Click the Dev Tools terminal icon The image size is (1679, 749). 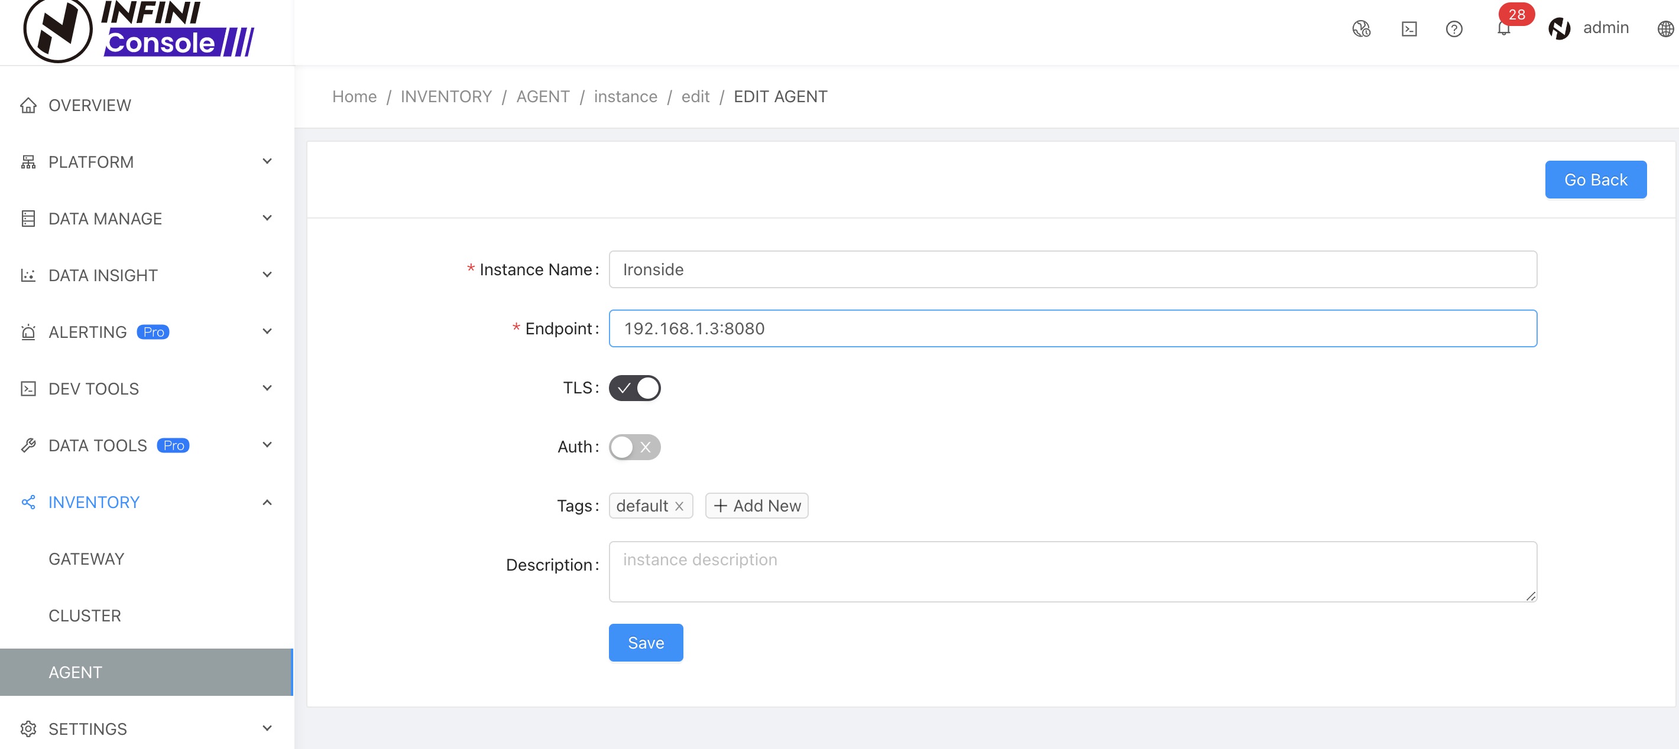pos(28,388)
